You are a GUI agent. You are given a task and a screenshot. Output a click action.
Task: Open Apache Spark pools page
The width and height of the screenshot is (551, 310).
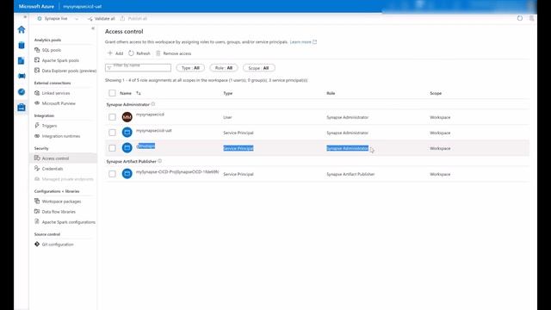pyautogui.click(x=60, y=60)
